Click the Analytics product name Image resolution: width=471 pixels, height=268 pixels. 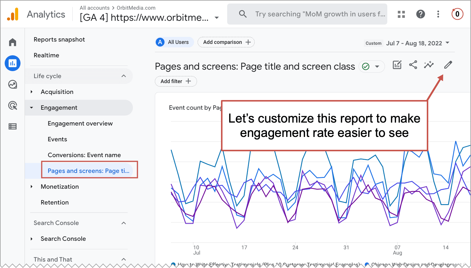tap(46, 14)
